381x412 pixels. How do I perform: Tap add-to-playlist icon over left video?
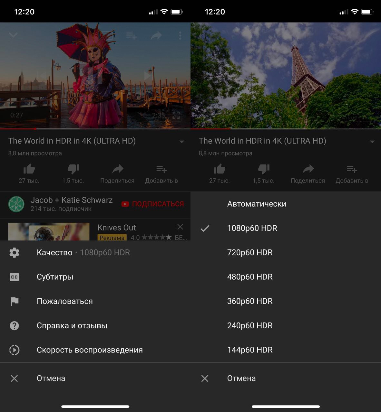[131, 35]
